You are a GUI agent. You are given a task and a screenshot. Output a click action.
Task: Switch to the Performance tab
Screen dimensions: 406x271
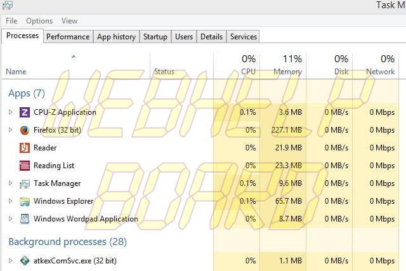click(68, 37)
